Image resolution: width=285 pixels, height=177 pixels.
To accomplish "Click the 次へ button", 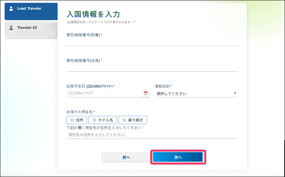I will click(x=178, y=157).
